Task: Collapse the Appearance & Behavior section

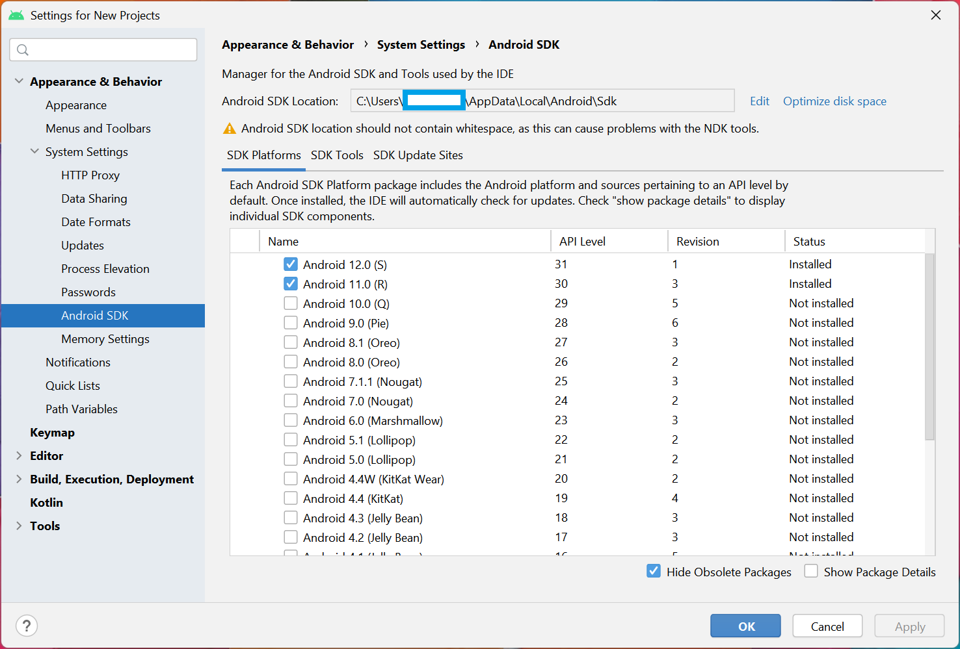Action: click(19, 81)
